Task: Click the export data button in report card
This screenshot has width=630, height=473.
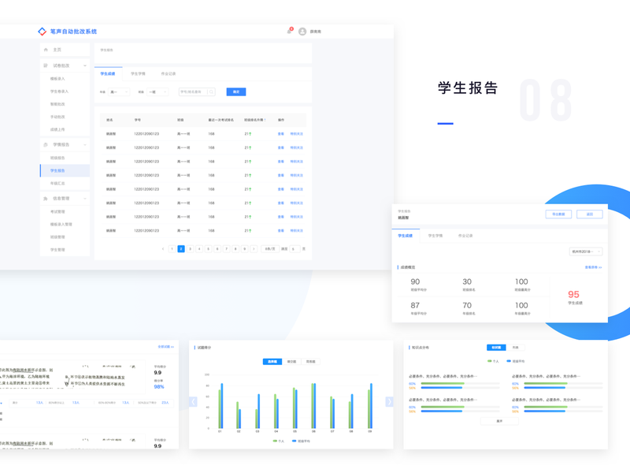Action: [558, 214]
